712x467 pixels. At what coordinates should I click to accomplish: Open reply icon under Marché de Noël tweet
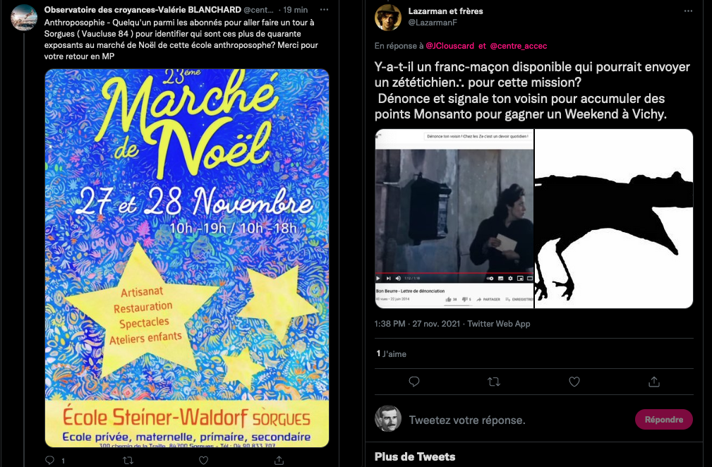tap(50, 460)
